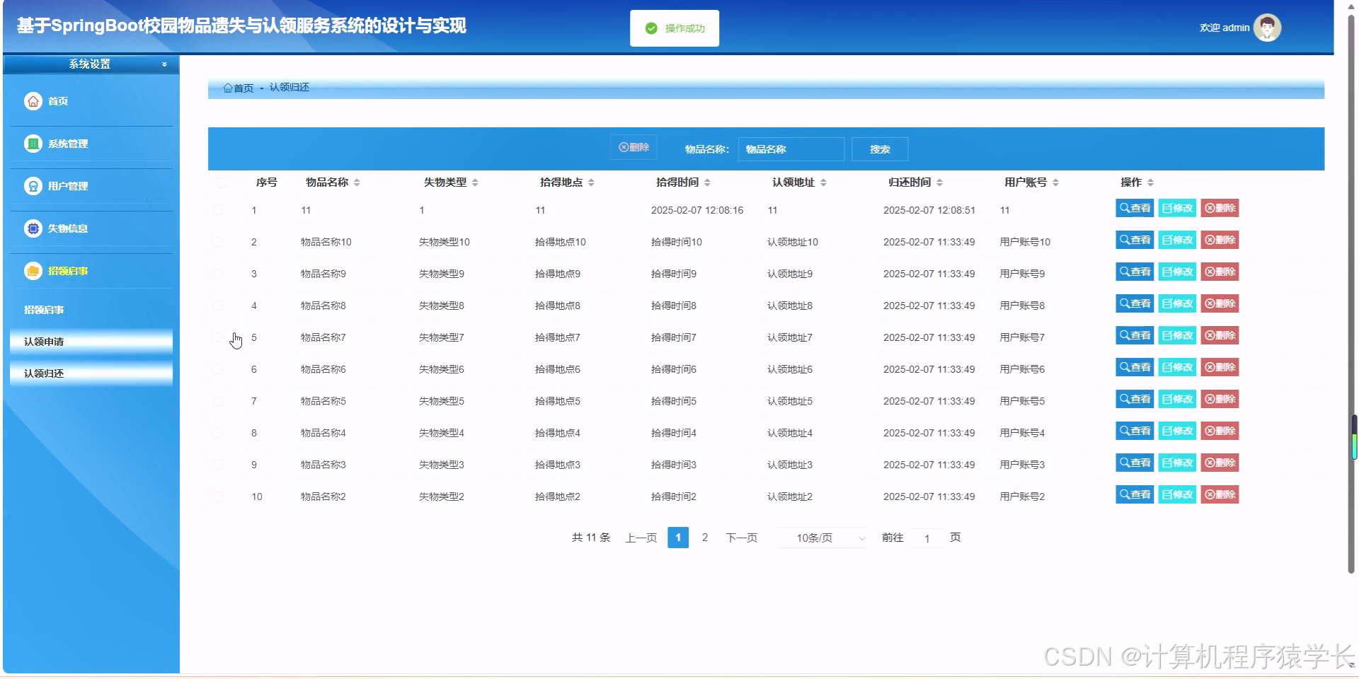This screenshot has width=1359, height=679.
Task: Open the 10条/页 page size dropdown
Action: (820, 538)
